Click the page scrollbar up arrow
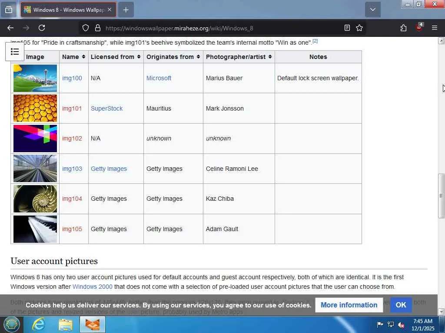The image size is (445, 333). click(442, 40)
